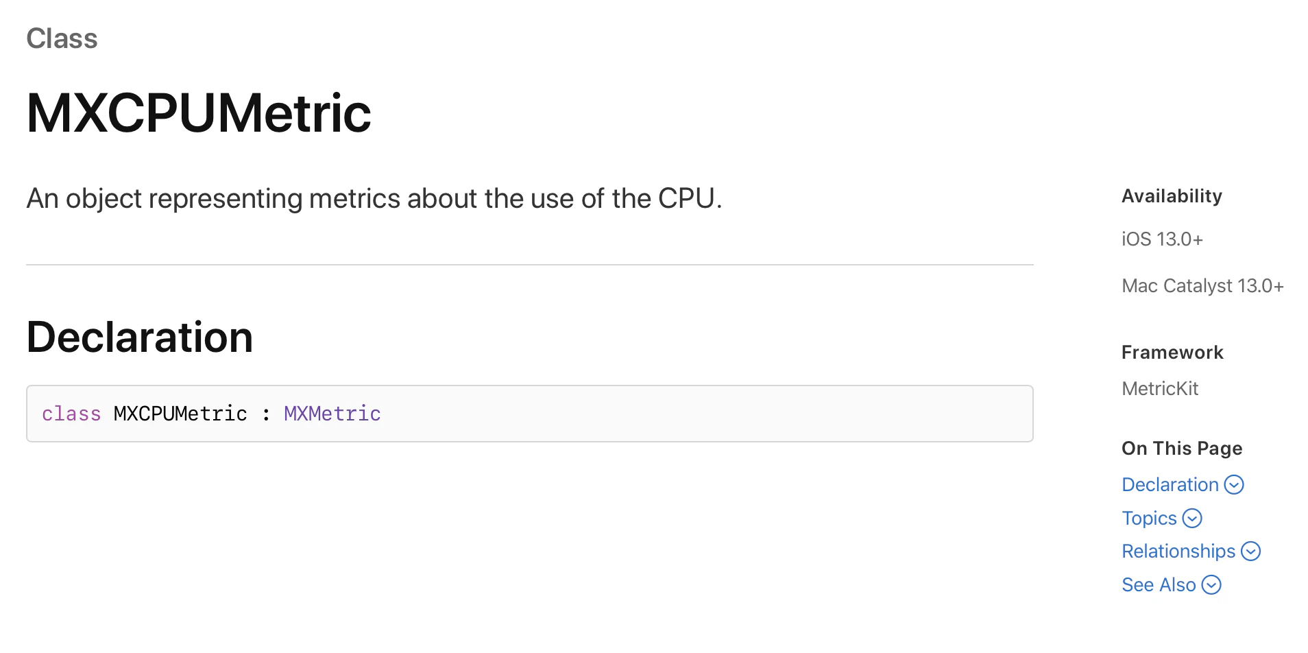The image size is (1308, 653).
Task: Click the CPU metrics description sentence
Action: tap(374, 199)
